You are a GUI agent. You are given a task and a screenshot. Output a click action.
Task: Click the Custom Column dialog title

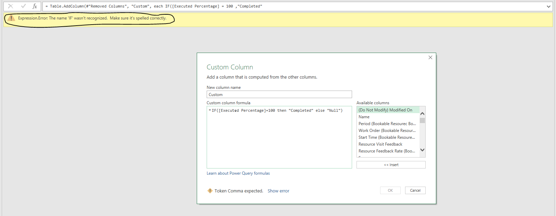pyautogui.click(x=230, y=67)
